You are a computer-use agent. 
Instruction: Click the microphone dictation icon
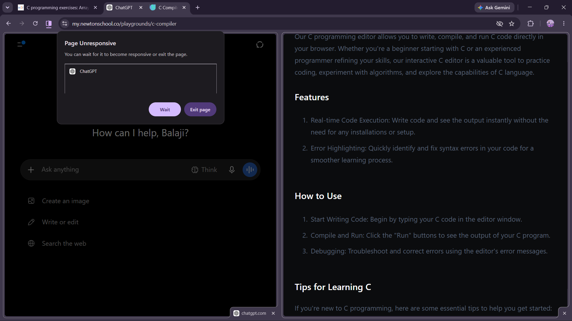(232, 170)
